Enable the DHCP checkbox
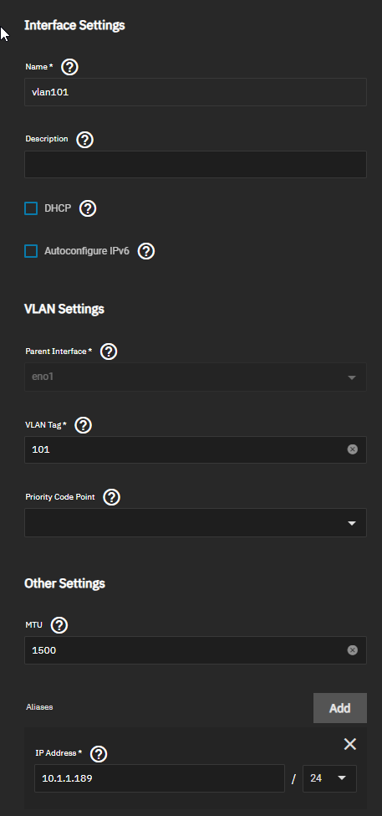The image size is (382, 816). point(31,208)
